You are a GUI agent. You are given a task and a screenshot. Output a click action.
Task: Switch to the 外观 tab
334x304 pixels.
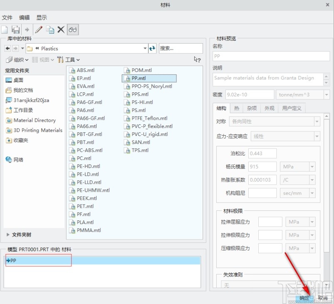pyautogui.click(x=270, y=108)
